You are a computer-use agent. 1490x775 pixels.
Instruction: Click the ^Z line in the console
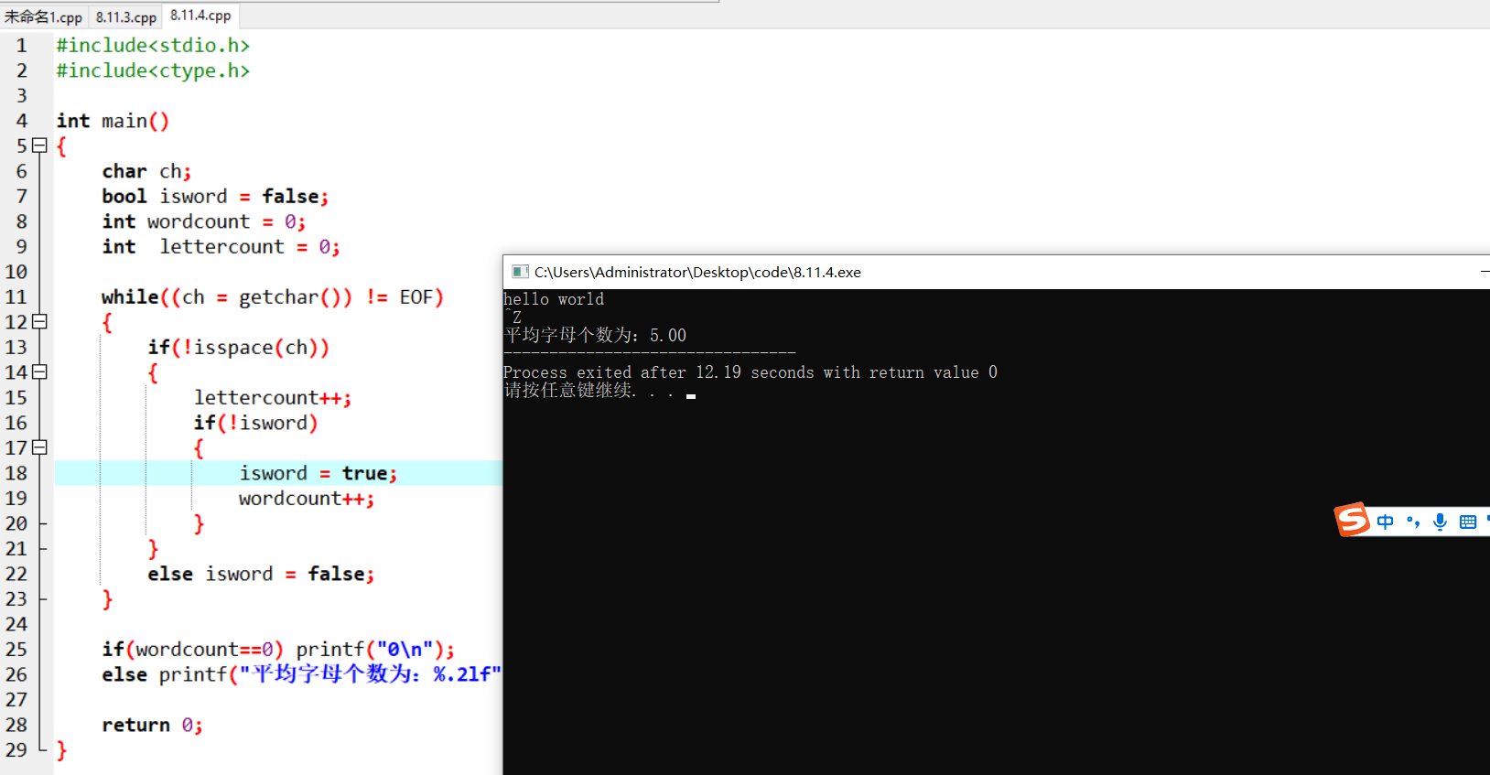[x=513, y=317]
